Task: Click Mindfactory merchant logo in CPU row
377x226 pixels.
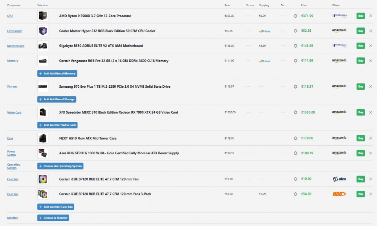Action: (x=339, y=16)
